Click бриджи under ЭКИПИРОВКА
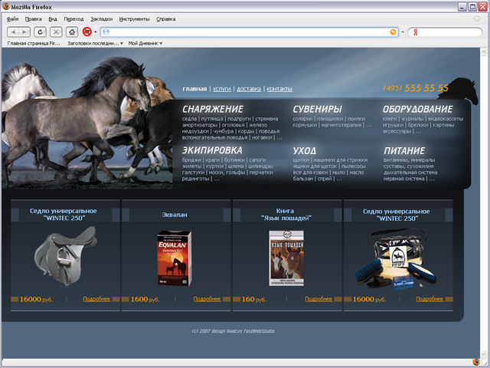Image resolution: width=490 pixels, height=368 pixels. coord(191,160)
